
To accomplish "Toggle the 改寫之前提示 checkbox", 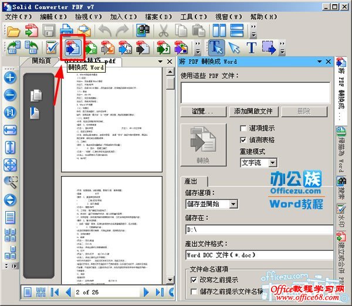I will [194, 280].
